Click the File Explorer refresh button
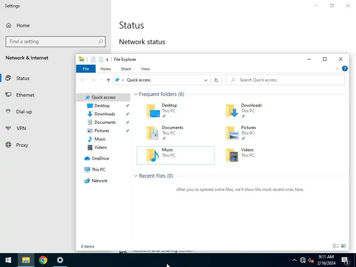 click(216, 80)
